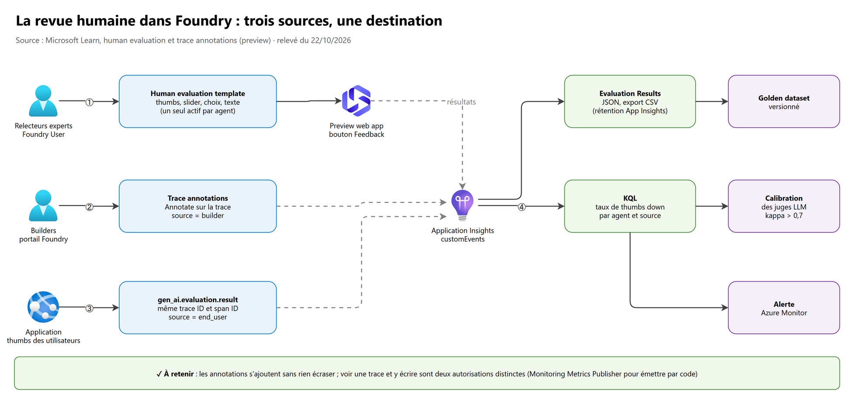Screen dimensions: 848x398
Task: Click the "source = builder" text
Action: point(198,215)
